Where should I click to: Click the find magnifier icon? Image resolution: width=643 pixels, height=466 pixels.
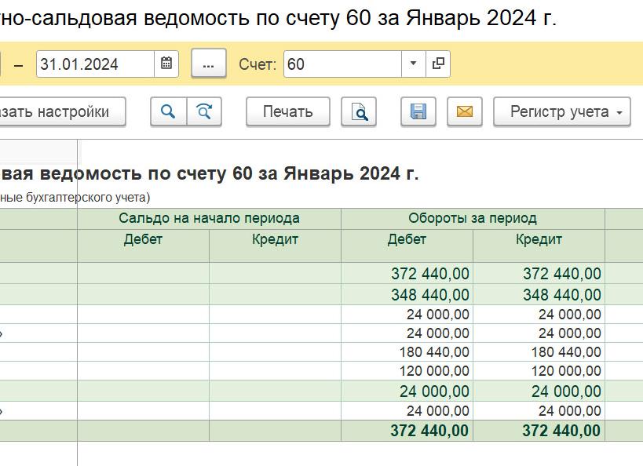pyautogui.click(x=169, y=111)
